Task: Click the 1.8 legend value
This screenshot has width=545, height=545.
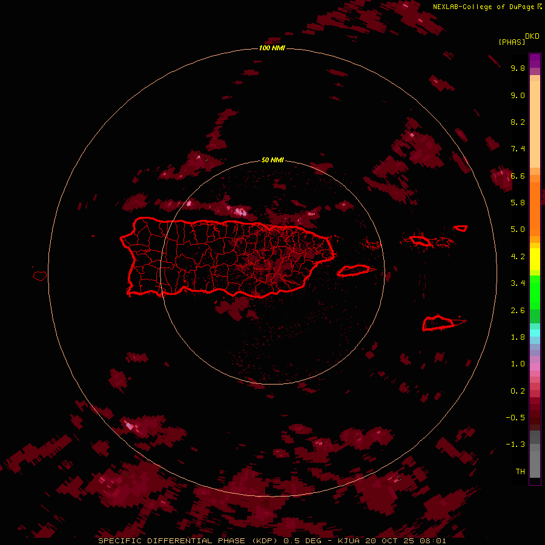Action: 518,337
